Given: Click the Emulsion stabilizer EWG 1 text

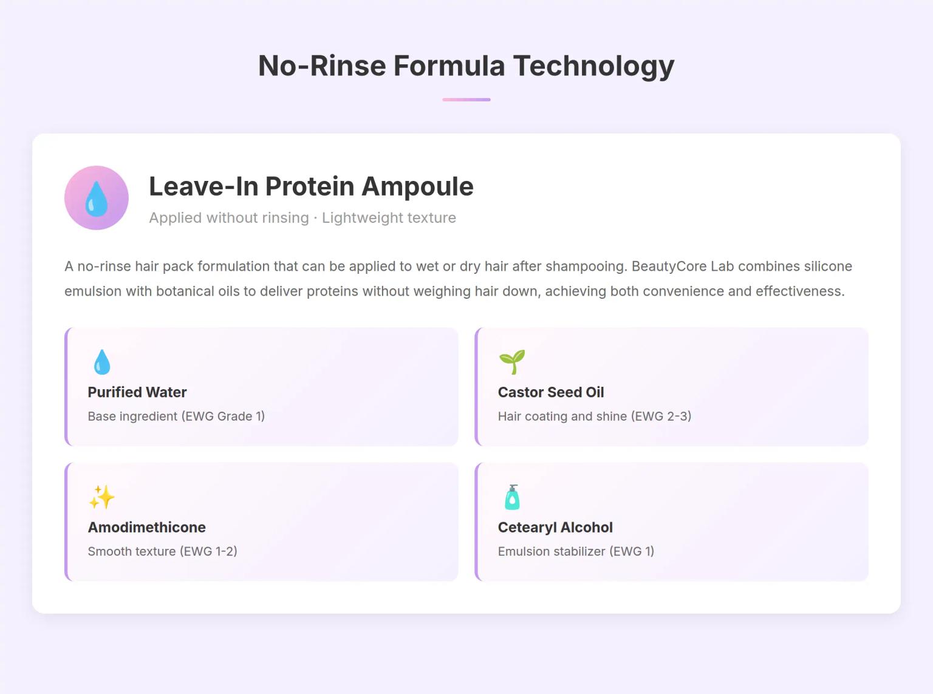Looking at the screenshot, I should (x=576, y=551).
